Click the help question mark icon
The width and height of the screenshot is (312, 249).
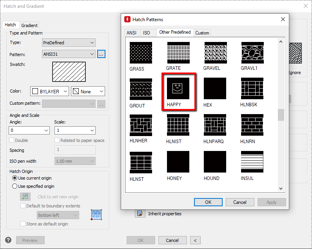(8, 240)
